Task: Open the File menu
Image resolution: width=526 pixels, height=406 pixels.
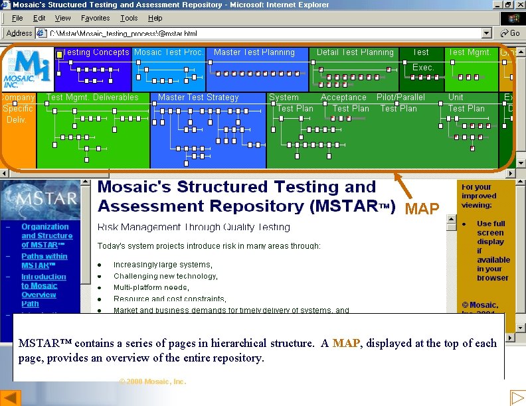Action: [17, 18]
